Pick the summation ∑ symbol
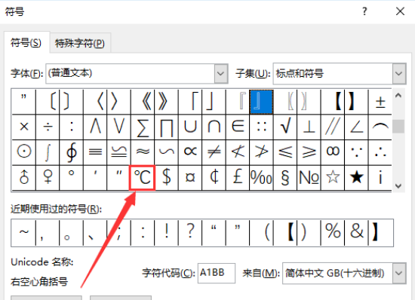This screenshot has height=300, width=415. click(143, 127)
